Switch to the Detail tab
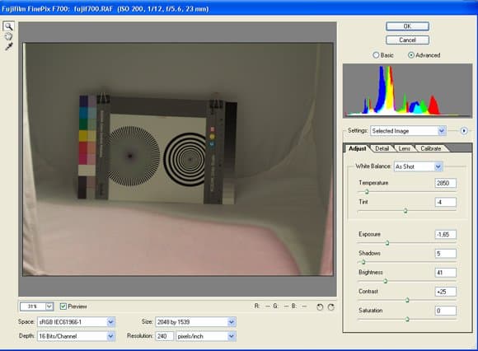Viewport: 478px width, 351px height. coord(382,148)
